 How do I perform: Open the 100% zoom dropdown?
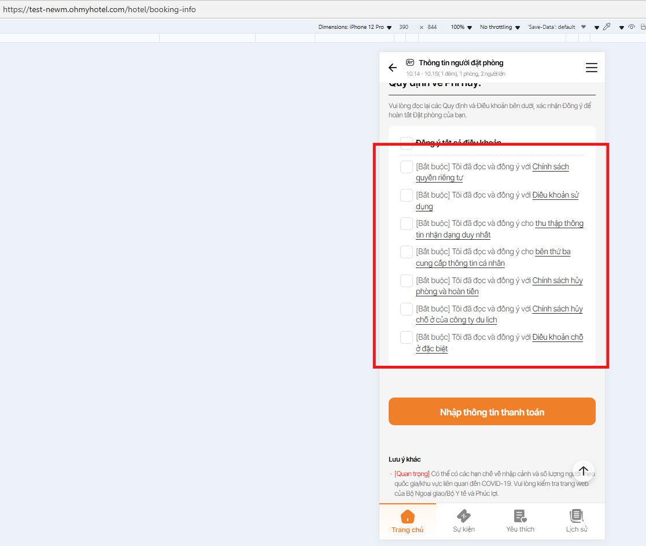pyautogui.click(x=461, y=27)
